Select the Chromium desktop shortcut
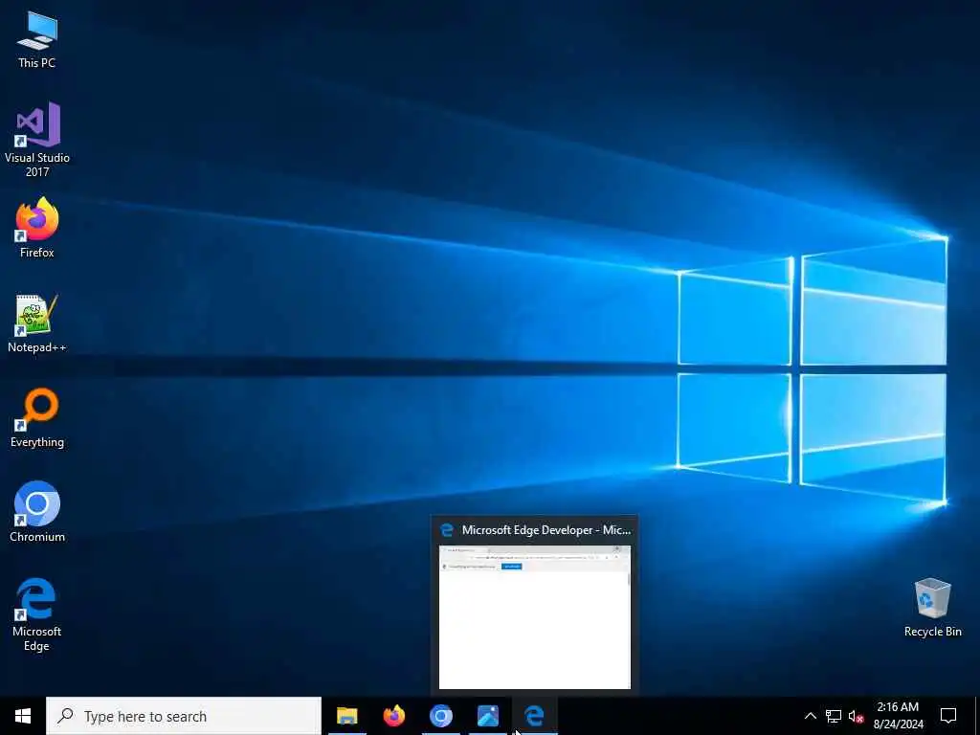 point(37,511)
